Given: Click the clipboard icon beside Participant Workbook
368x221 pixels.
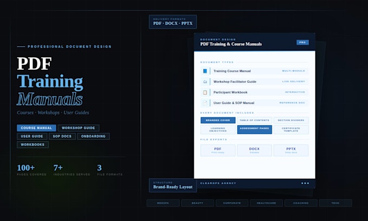Looking at the screenshot, I should (205, 92).
